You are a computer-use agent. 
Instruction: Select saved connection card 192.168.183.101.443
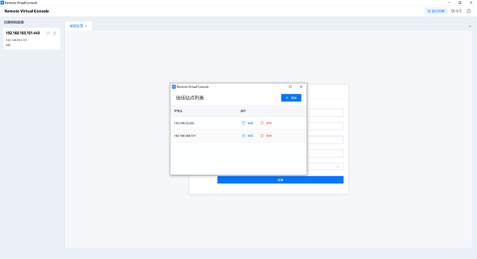(32, 39)
